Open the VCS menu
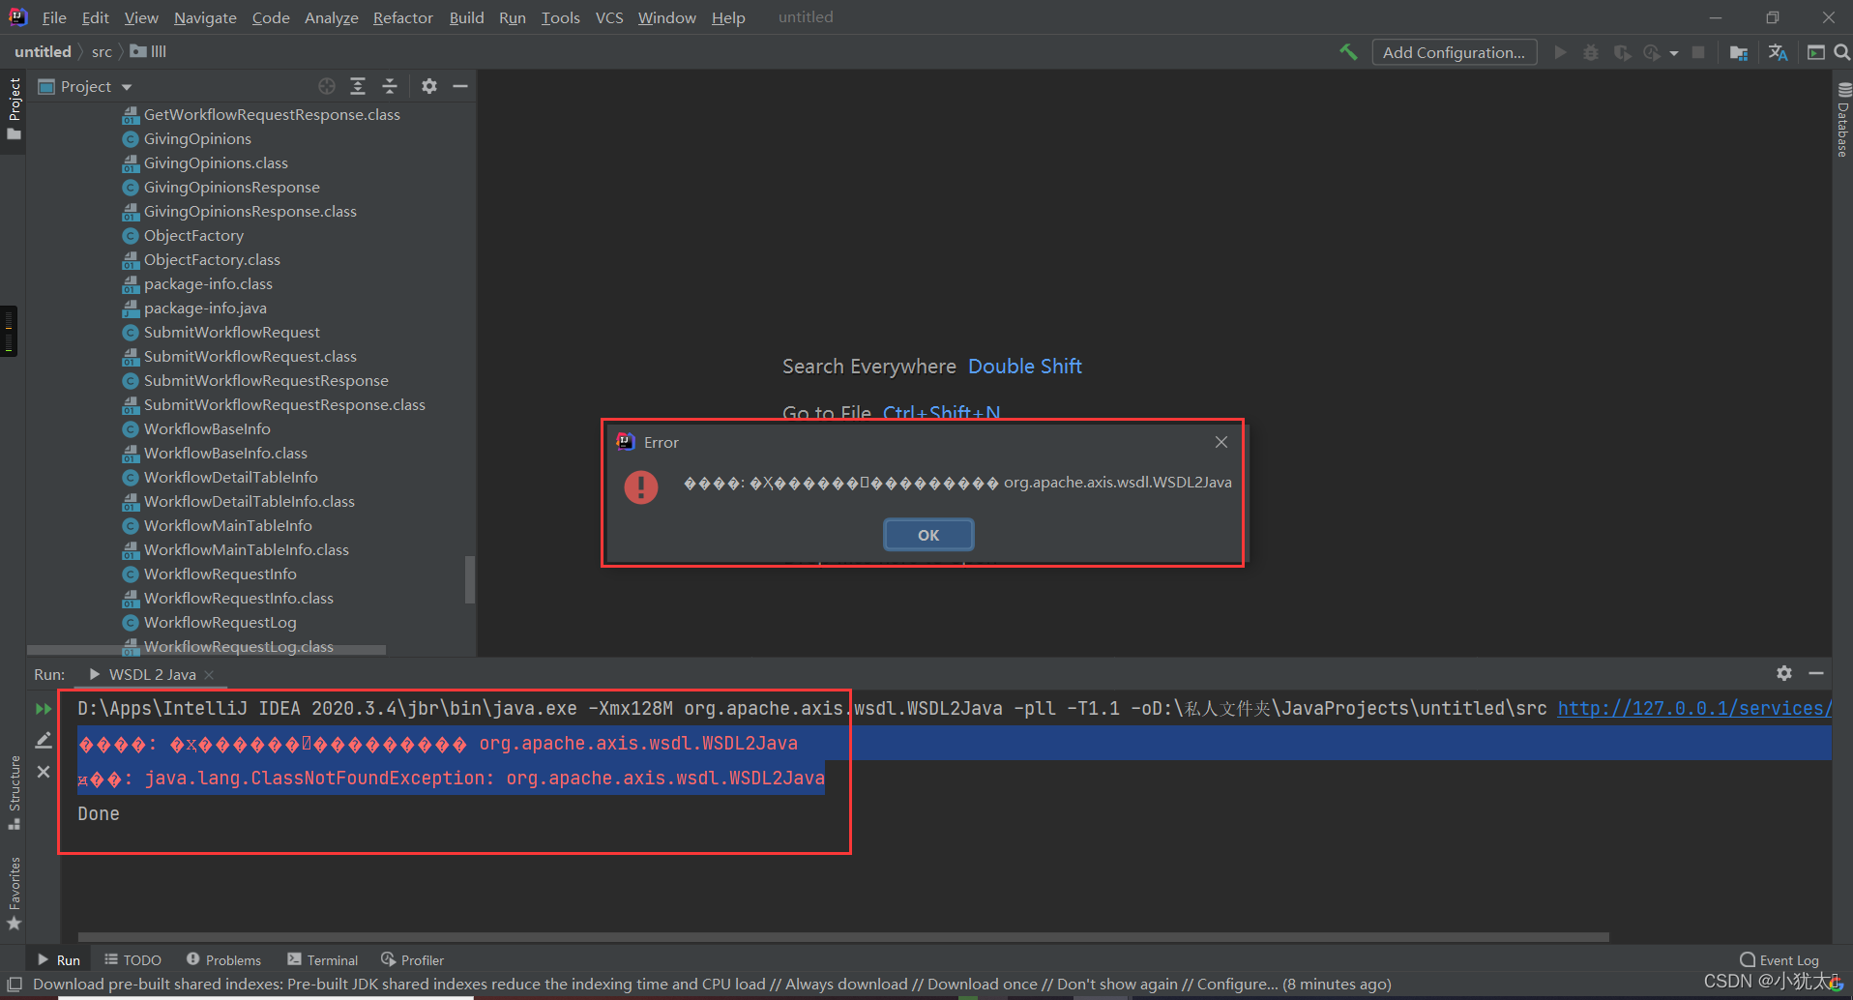 [609, 17]
